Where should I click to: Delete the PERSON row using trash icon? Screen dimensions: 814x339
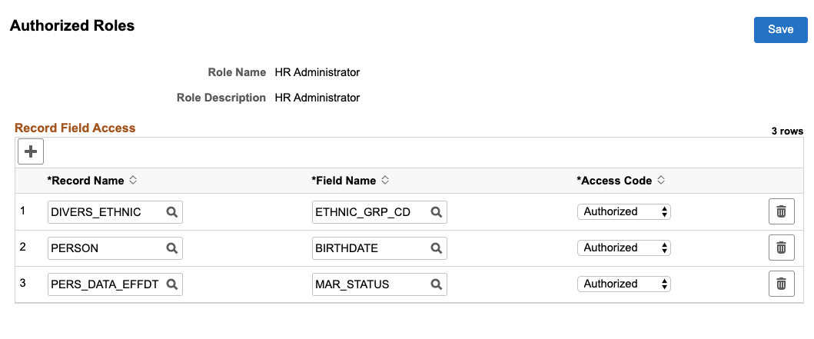click(781, 248)
